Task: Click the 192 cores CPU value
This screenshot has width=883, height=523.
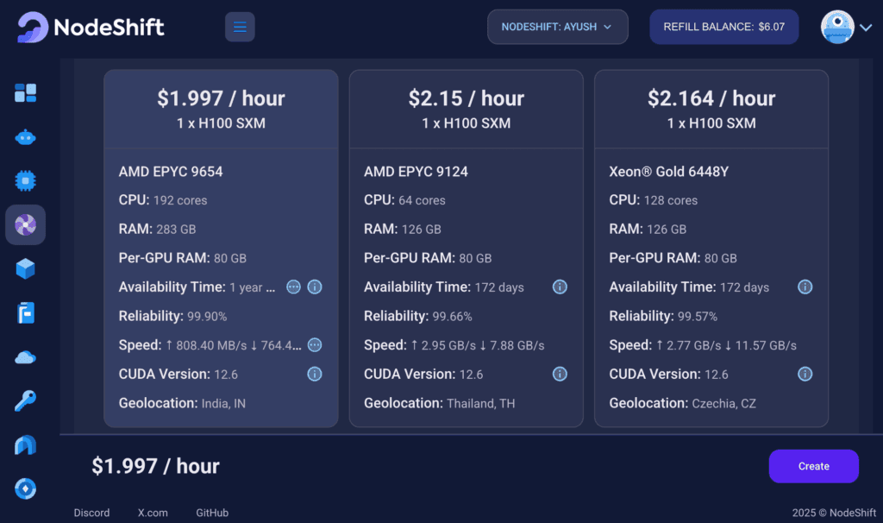Action: (180, 200)
